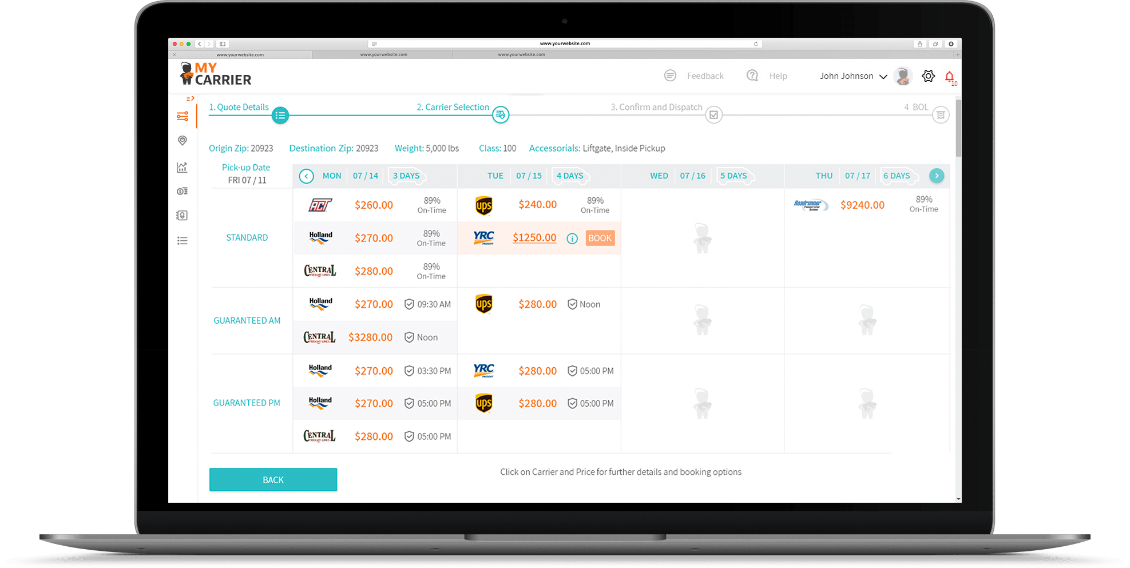Expand the John Johnson user menu
Image resolution: width=1130 pixels, height=568 pixels.
click(853, 76)
